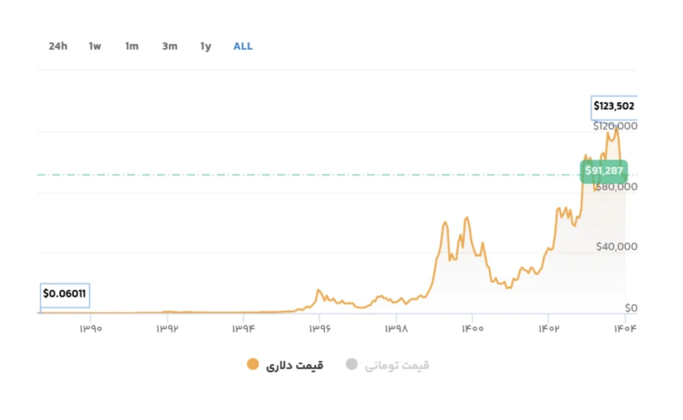Select the 1y time range
Screen dimensions: 683x420
pyautogui.click(x=205, y=47)
